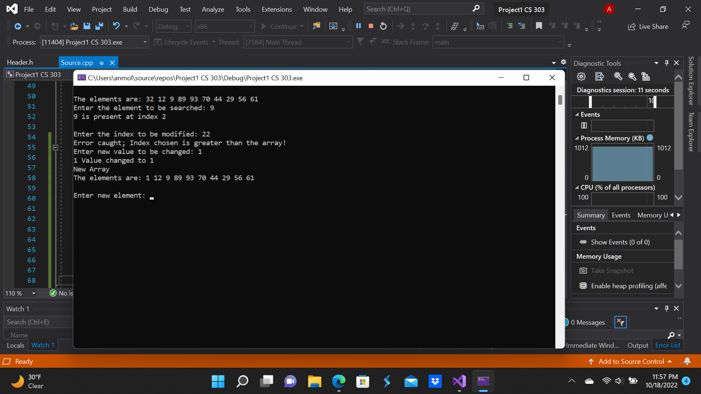This screenshot has width=701, height=394.
Task: Open the editor zoom level dropdown
Action: tap(34, 293)
